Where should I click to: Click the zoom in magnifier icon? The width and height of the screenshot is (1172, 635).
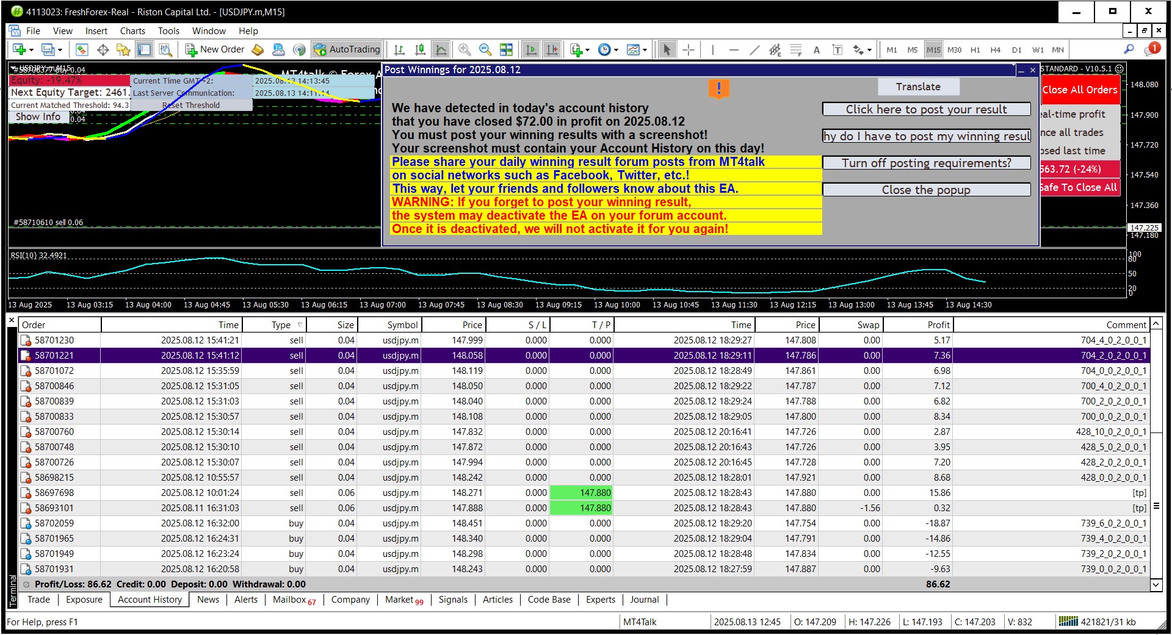coord(465,50)
